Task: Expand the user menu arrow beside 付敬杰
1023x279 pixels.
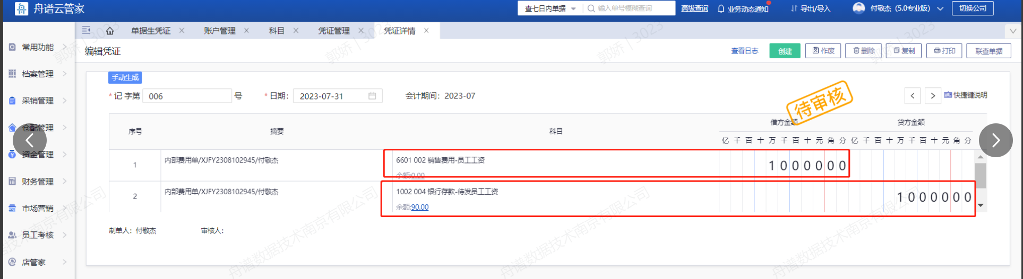Action: [940, 8]
